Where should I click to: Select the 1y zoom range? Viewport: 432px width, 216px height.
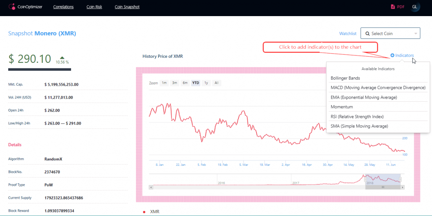[206, 83]
